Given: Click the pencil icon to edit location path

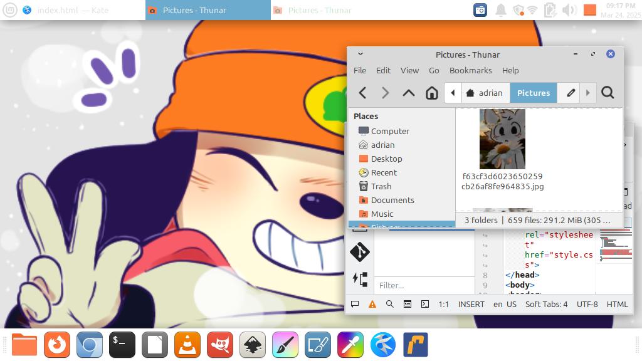Looking at the screenshot, I should tap(571, 93).
